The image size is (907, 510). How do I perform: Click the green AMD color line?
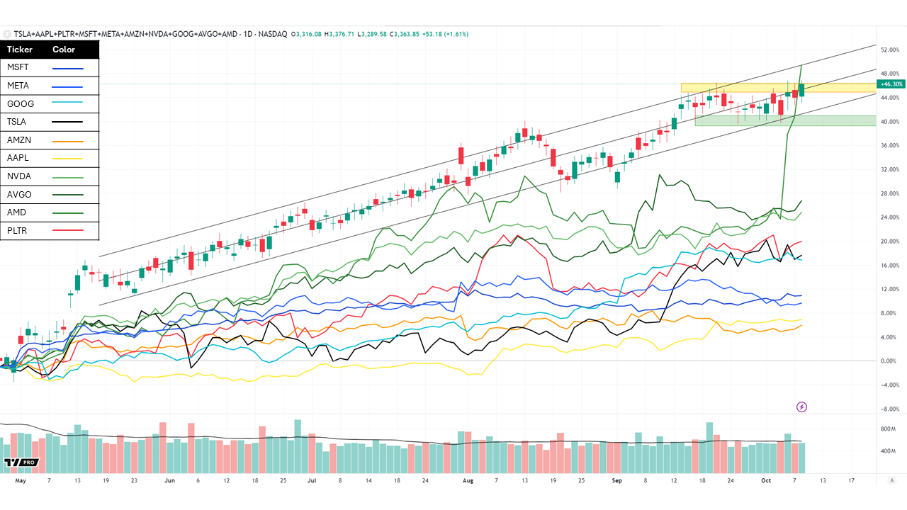click(68, 213)
